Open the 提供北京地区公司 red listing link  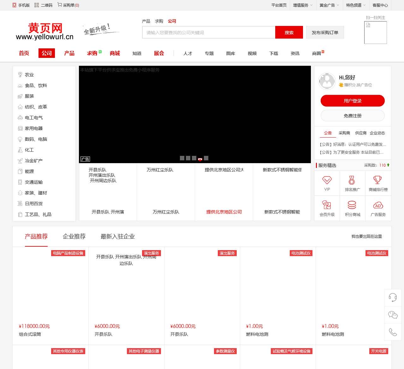tap(224, 212)
